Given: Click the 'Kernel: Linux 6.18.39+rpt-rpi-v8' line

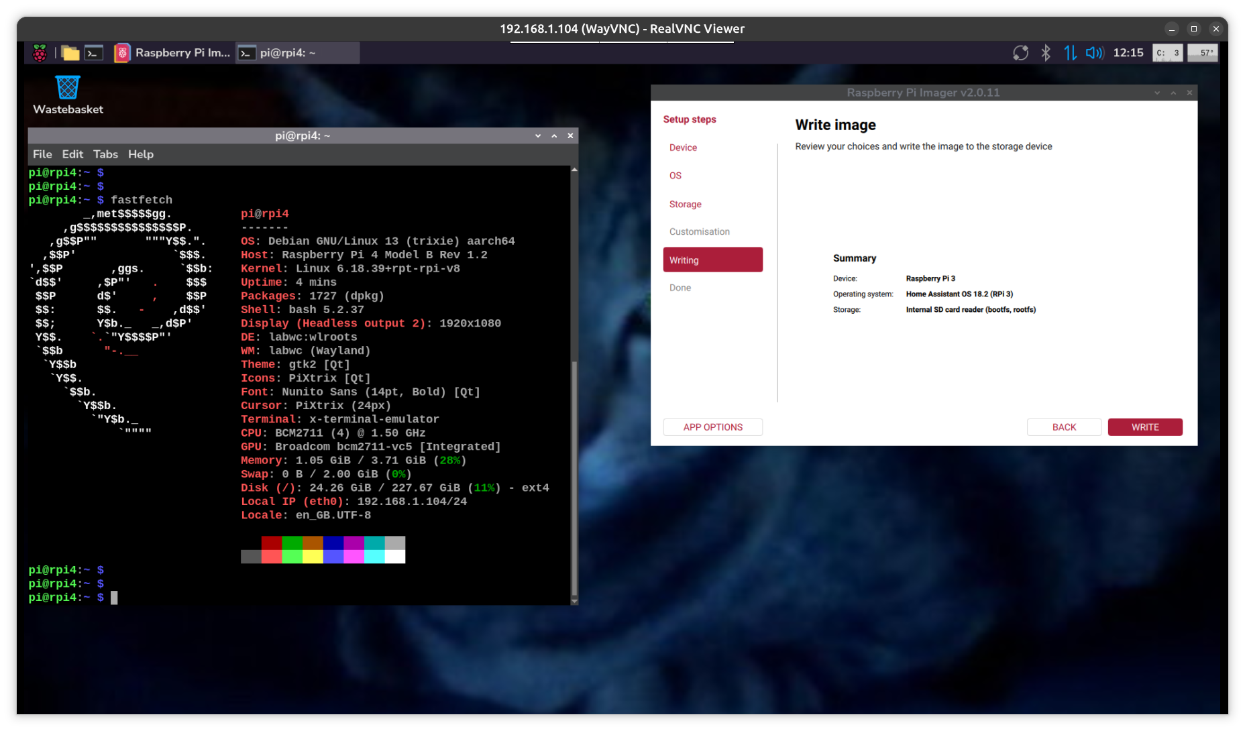Looking at the screenshot, I should pos(350,269).
